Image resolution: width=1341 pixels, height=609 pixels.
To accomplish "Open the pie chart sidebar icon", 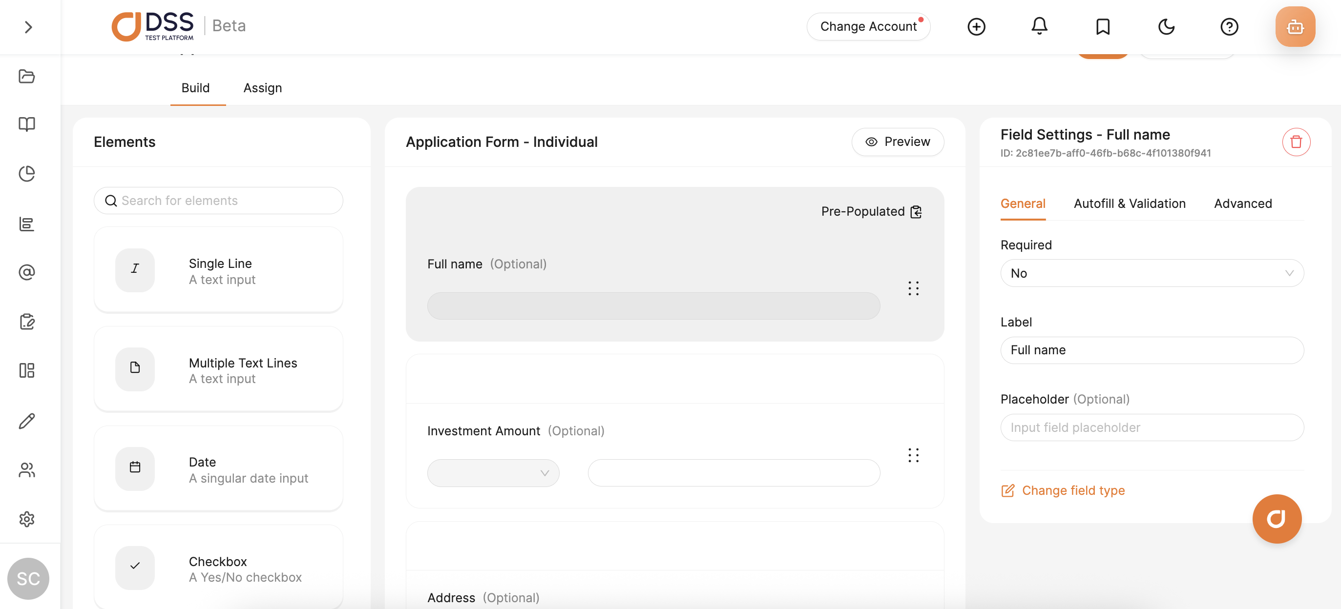I will (26, 173).
